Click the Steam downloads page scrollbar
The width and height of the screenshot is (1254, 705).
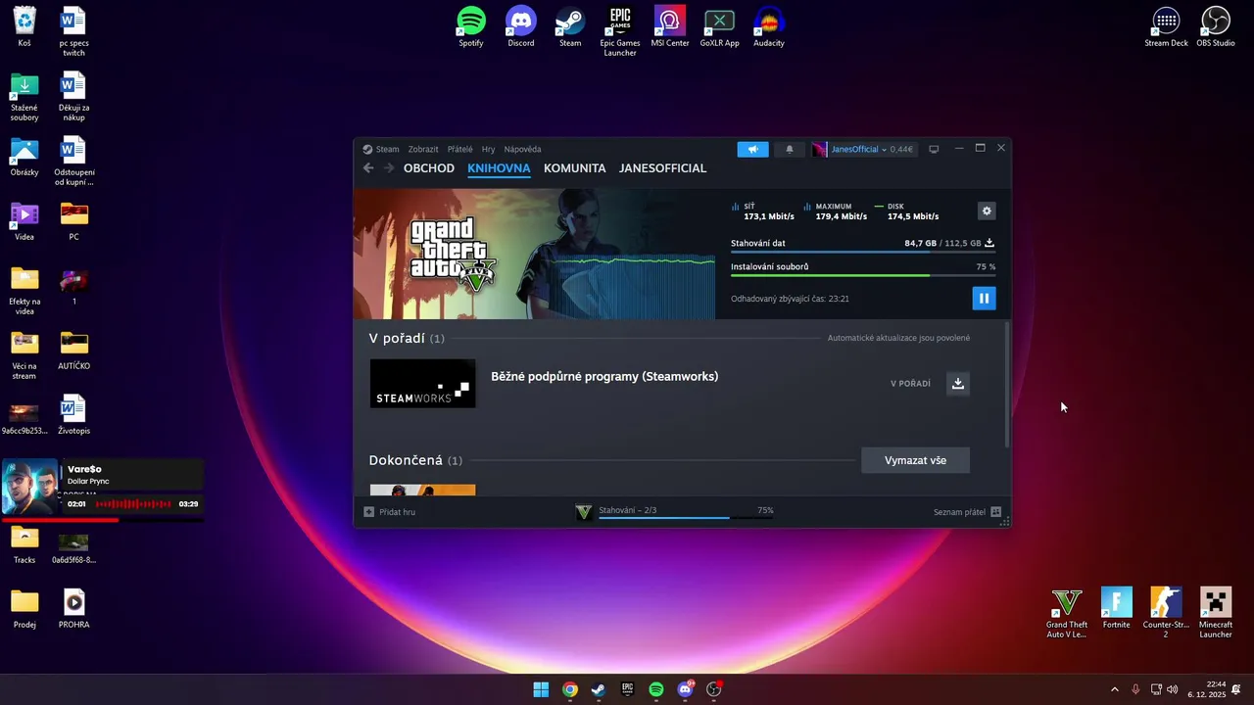1007,387
